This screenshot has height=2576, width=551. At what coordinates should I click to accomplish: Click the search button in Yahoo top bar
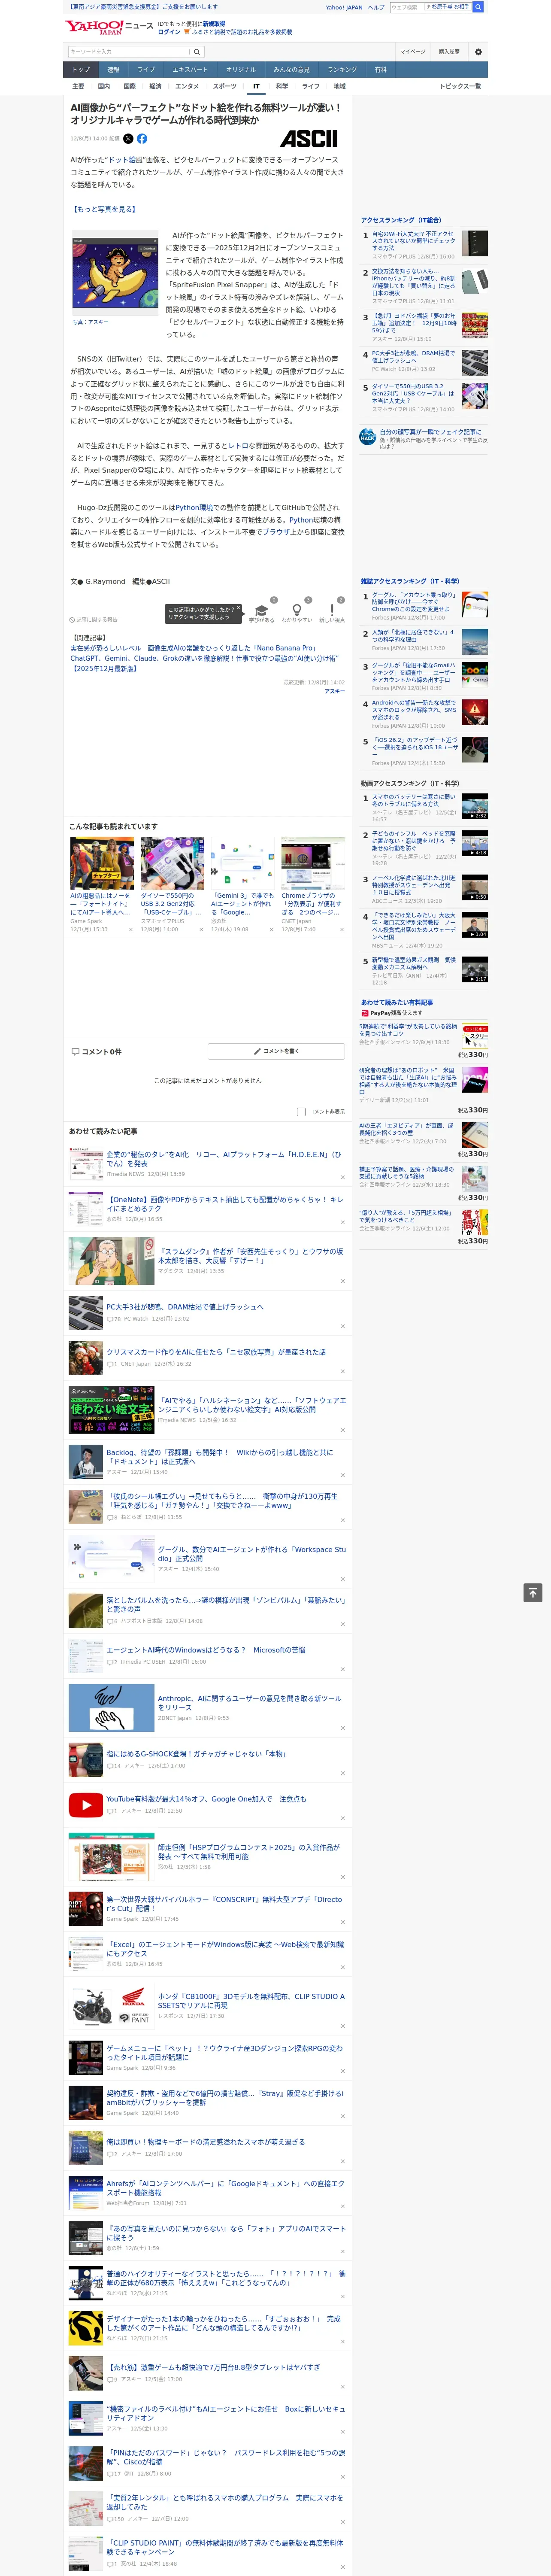click(x=478, y=7)
